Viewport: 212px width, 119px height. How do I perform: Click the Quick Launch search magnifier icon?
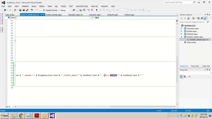tap(194, 2)
